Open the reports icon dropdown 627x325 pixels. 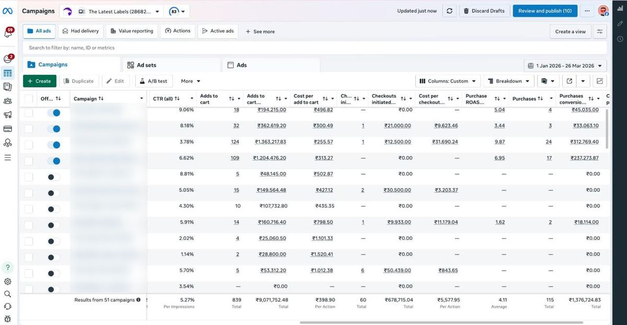click(x=548, y=81)
